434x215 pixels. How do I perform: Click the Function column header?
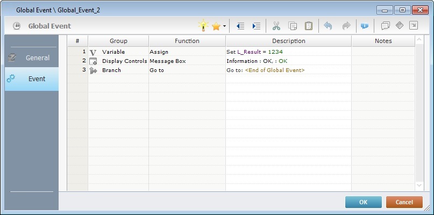point(187,41)
